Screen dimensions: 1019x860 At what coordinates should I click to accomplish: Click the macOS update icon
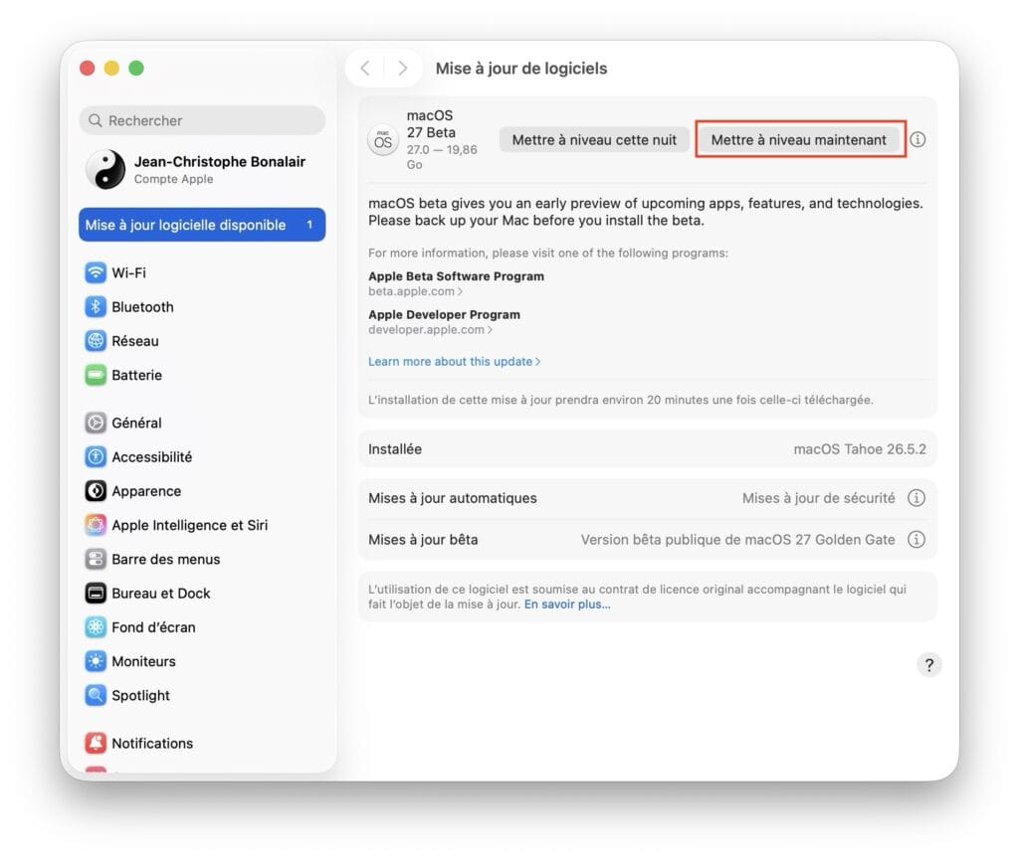(383, 140)
